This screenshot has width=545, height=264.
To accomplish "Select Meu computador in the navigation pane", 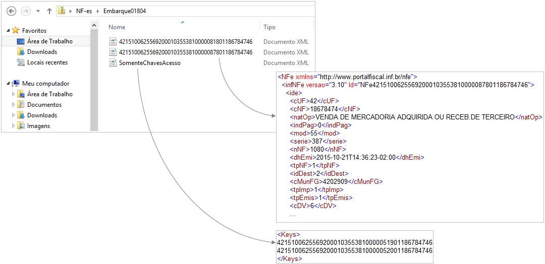I will point(45,84).
